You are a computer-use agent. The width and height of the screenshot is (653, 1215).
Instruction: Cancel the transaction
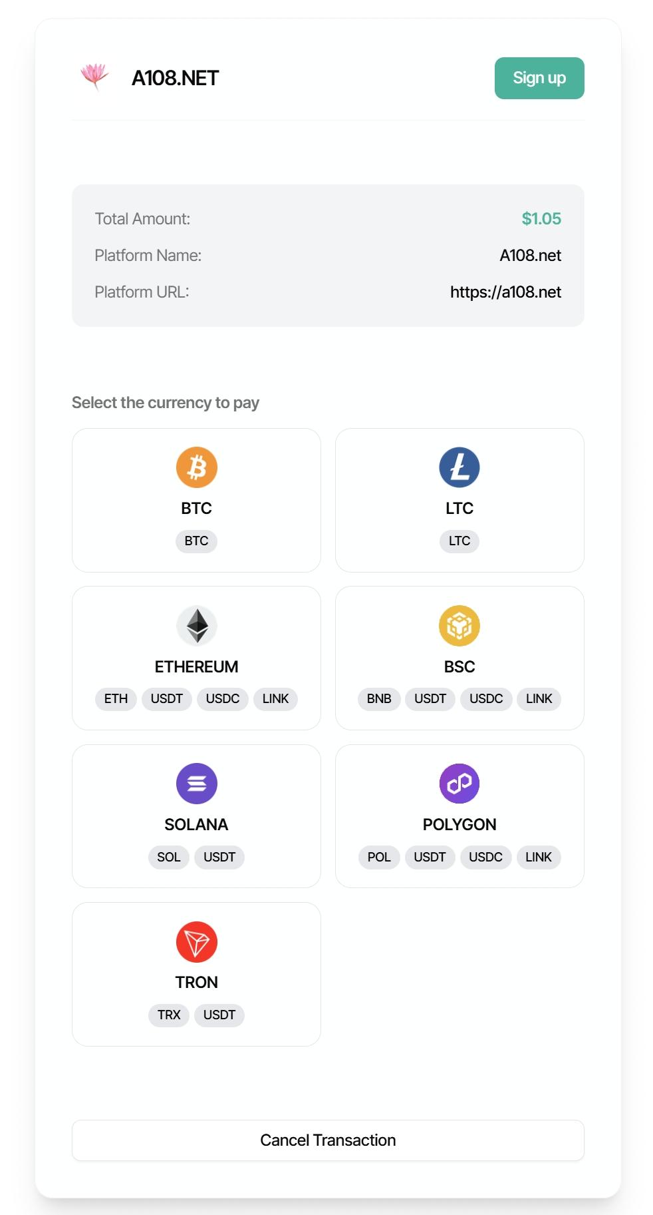(328, 1140)
